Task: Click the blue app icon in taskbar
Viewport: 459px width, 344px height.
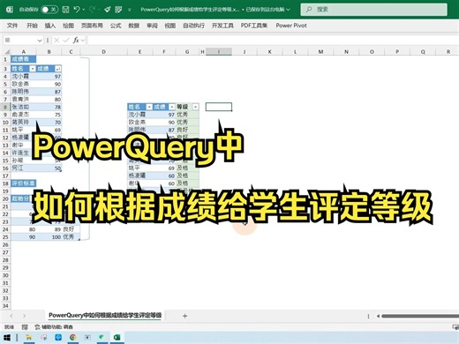Action: [x=58, y=338]
